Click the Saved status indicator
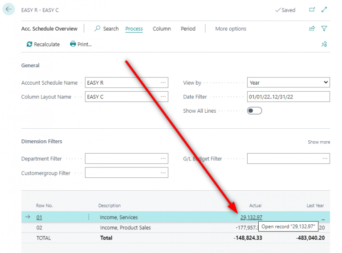The height and width of the screenshot is (253, 342). pyautogui.click(x=285, y=10)
